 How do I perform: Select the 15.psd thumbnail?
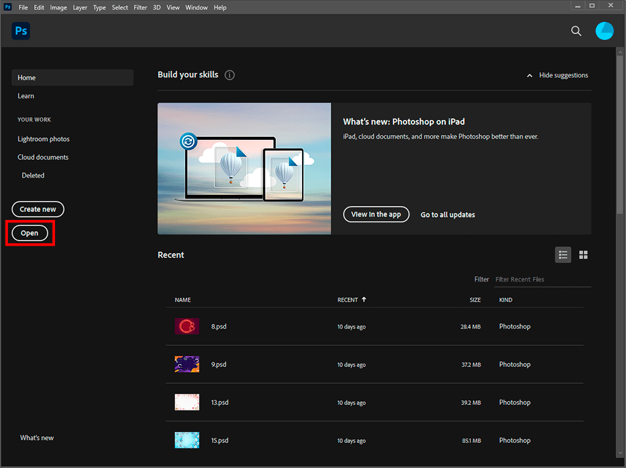[x=186, y=440]
